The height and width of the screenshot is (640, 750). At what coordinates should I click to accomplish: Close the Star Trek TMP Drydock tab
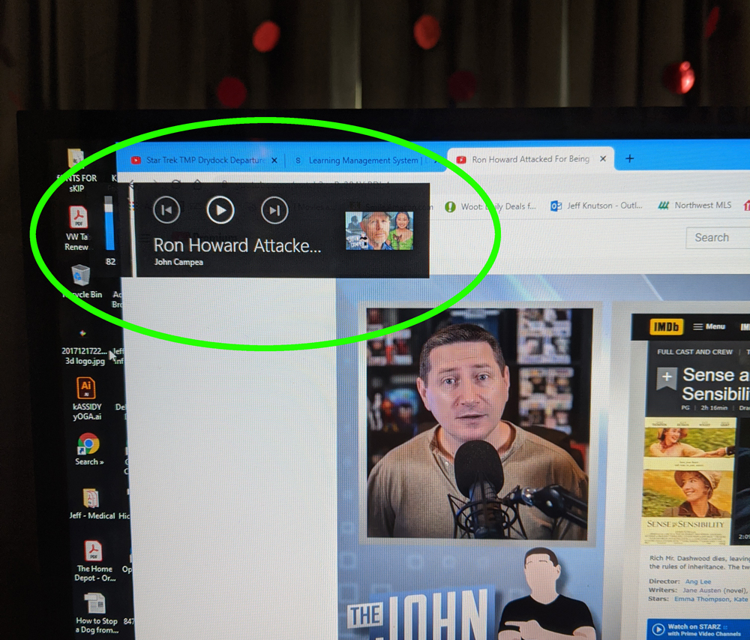pyautogui.click(x=274, y=161)
